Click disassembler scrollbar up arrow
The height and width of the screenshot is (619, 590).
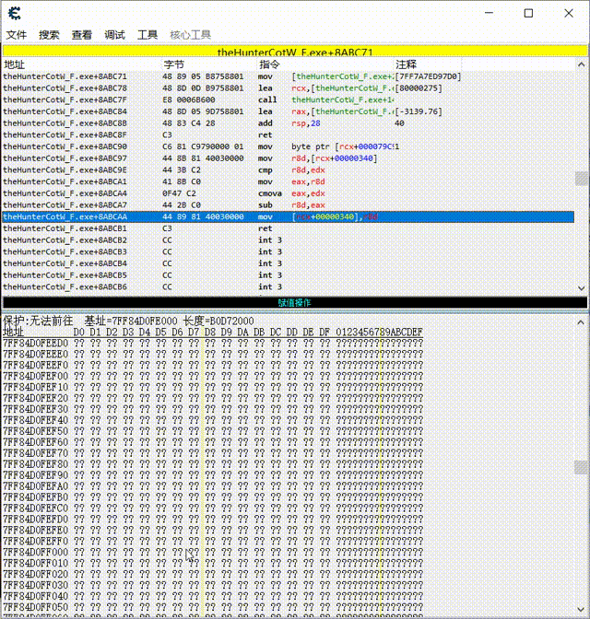click(x=581, y=64)
